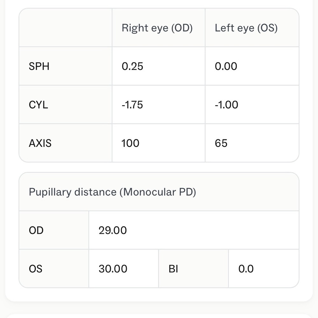Click the empty top-left header cell
Viewport: 318px width, 318px height.
tap(66, 28)
